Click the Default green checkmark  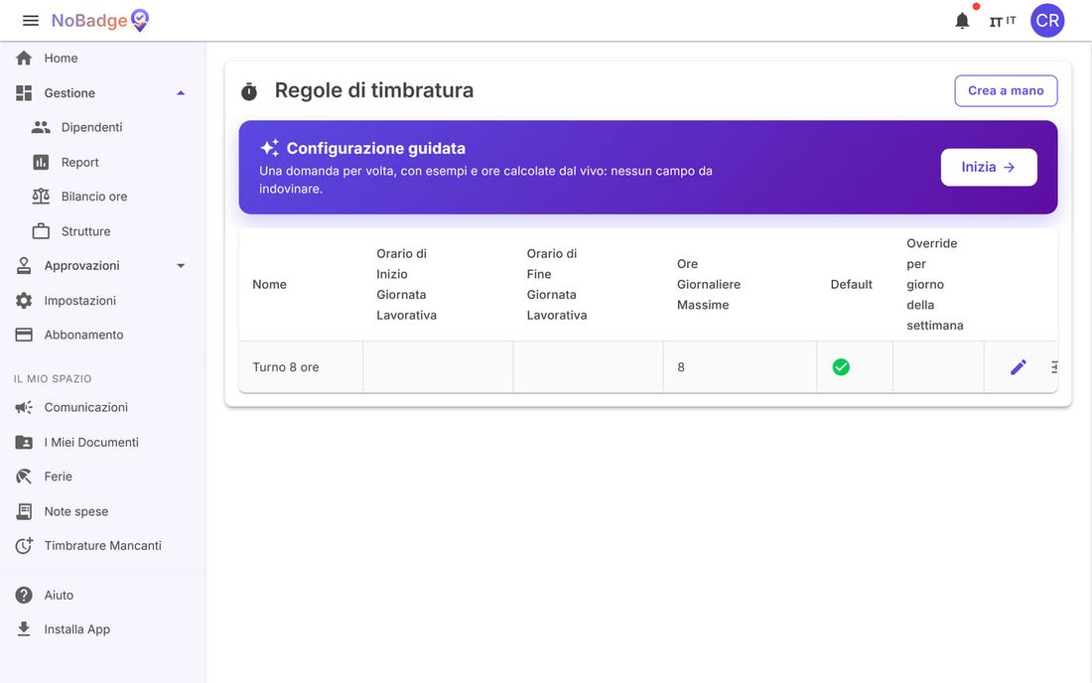pos(841,367)
